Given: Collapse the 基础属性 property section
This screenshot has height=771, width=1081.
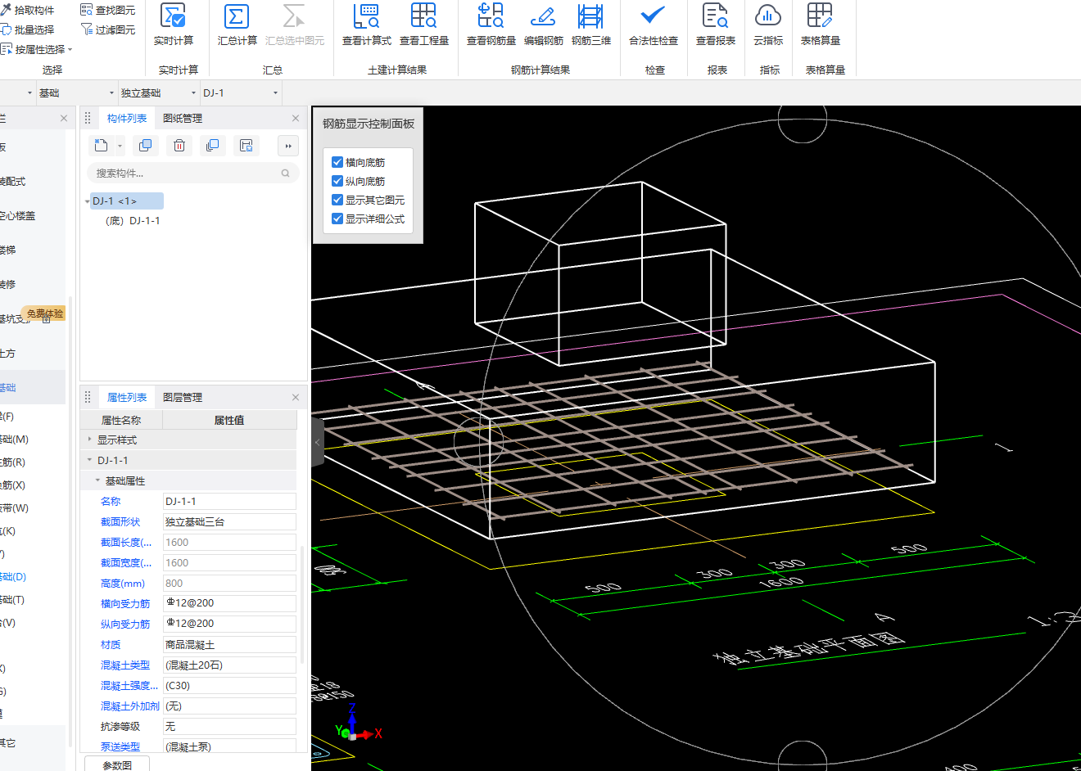Looking at the screenshot, I should click(97, 480).
